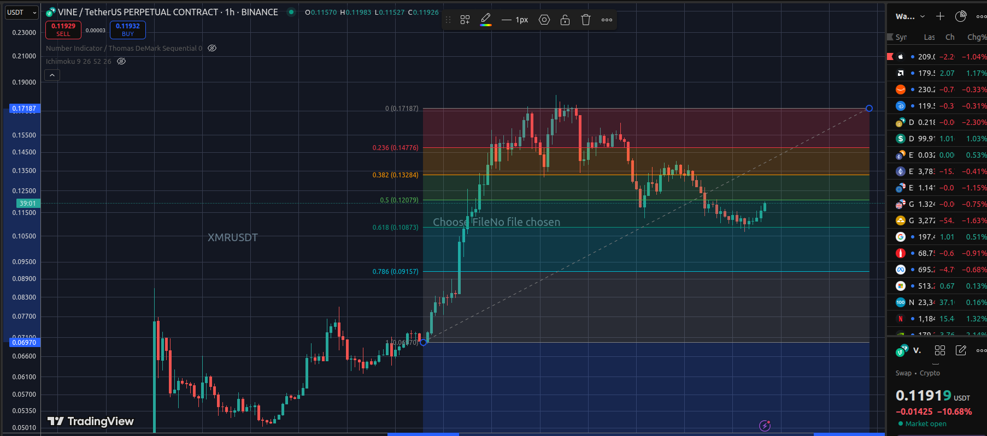Select the Microsoft row showing 0.13%

[x=937, y=286]
